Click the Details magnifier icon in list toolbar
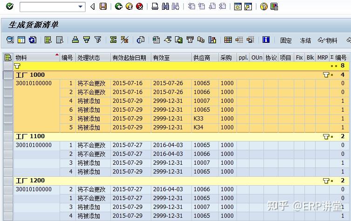The width and height of the screenshot is (351, 221). pyautogui.click(x=10, y=40)
